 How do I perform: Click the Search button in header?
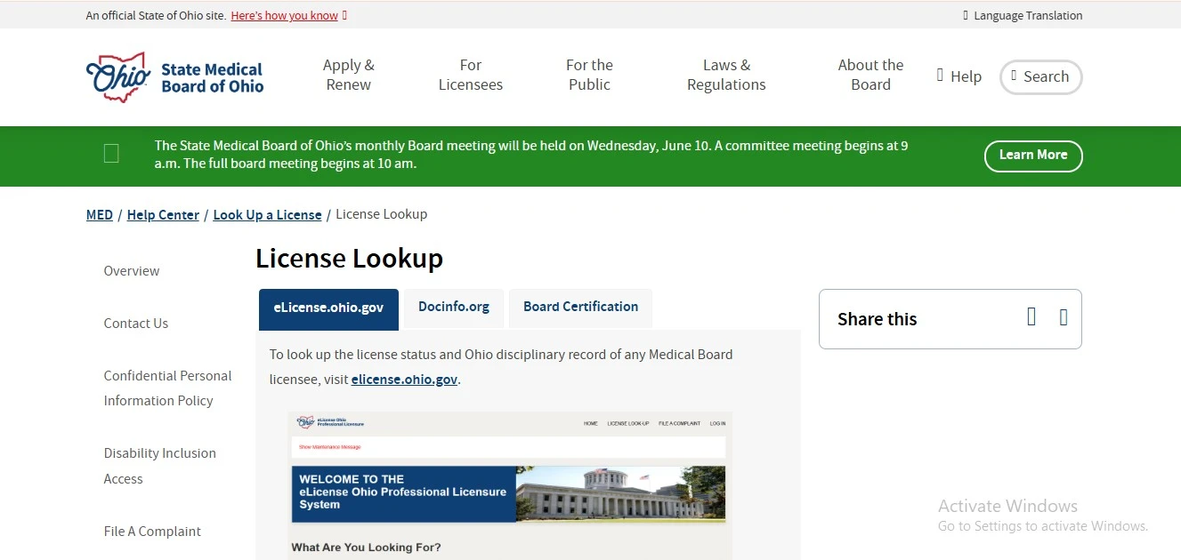pos(1041,76)
